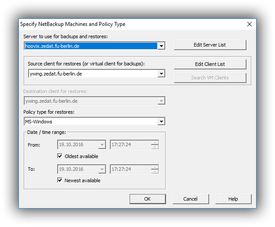275x227 pixels.
Task: Click Cancel to dismiss dialog
Action: [x=191, y=199]
